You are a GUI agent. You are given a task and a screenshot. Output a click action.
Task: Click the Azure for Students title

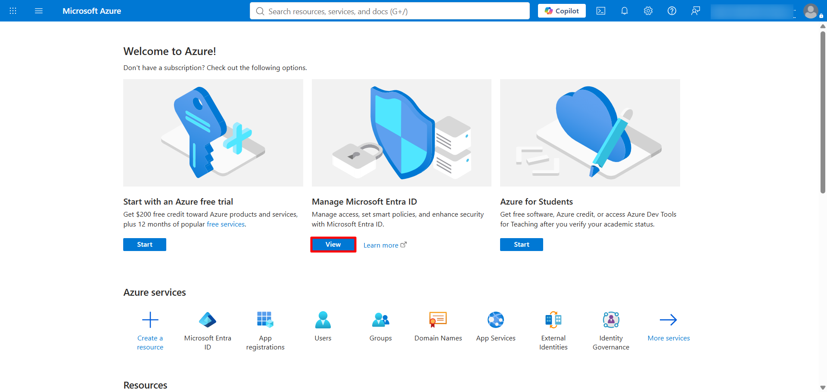coord(537,202)
